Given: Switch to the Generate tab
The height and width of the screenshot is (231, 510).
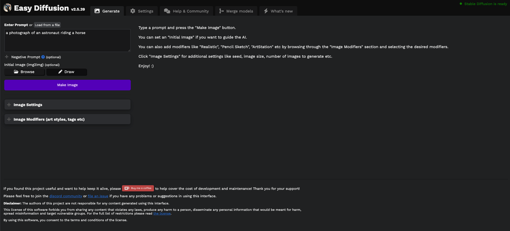Looking at the screenshot, I should click(x=107, y=11).
